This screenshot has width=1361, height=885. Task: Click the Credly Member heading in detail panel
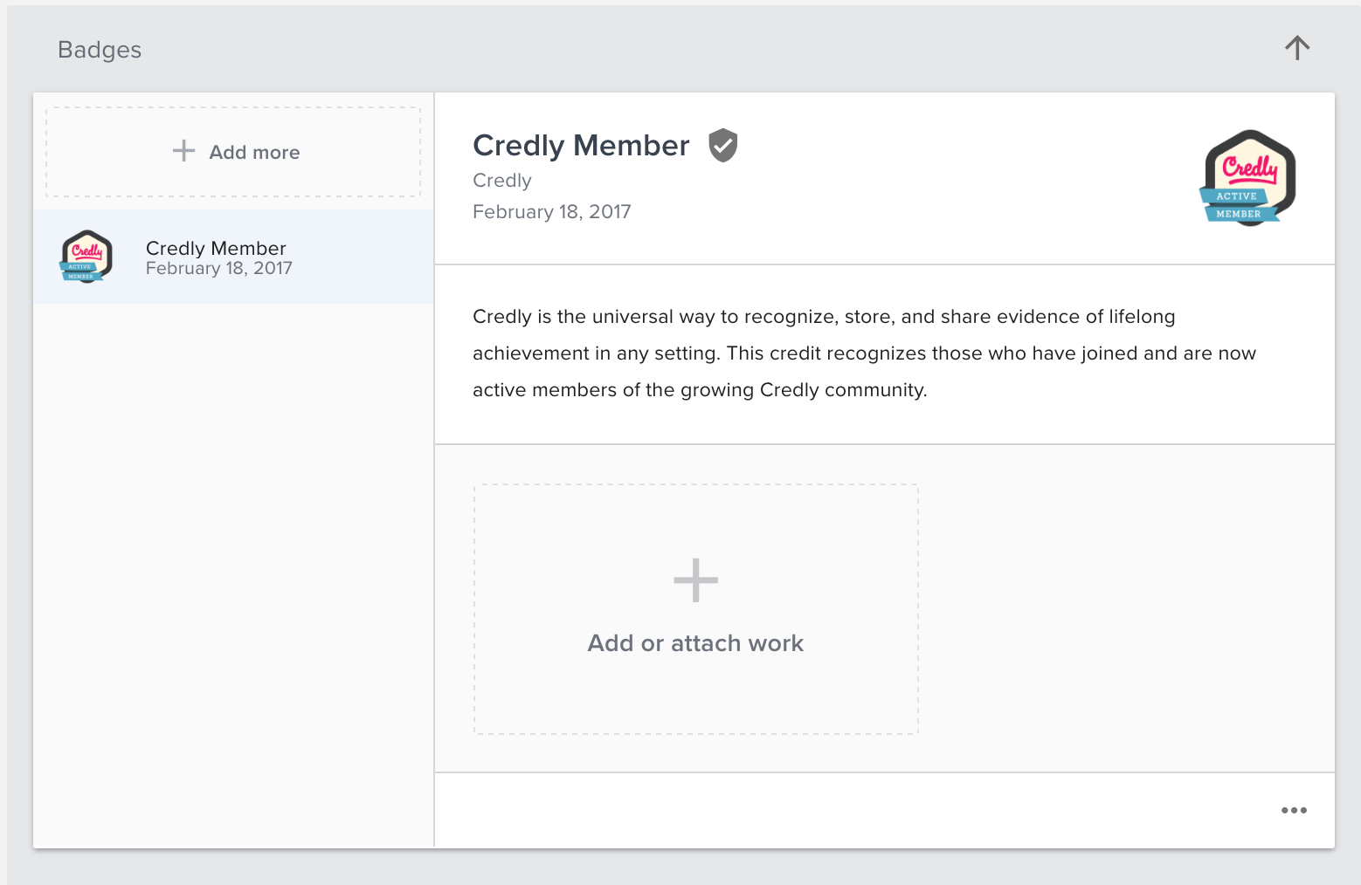click(x=581, y=146)
